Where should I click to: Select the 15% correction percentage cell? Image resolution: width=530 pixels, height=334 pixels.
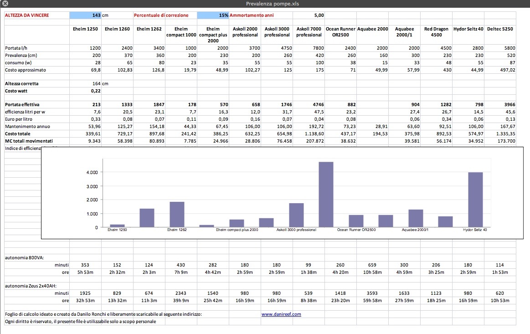pyautogui.click(x=213, y=15)
